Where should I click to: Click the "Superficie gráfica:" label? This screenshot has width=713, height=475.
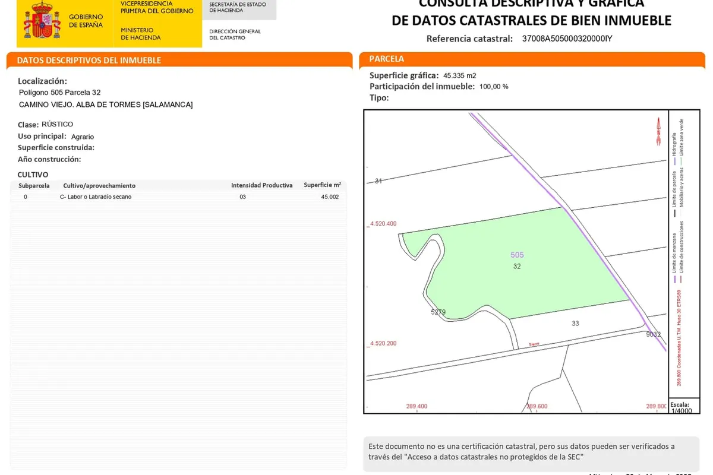pyautogui.click(x=404, y=75)
